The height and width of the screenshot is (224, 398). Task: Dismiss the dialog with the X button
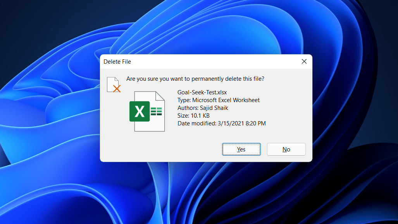[304, 61]
